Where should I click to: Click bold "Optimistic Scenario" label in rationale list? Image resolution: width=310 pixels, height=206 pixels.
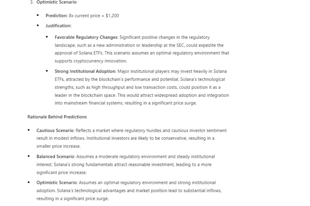coord(57,183)
